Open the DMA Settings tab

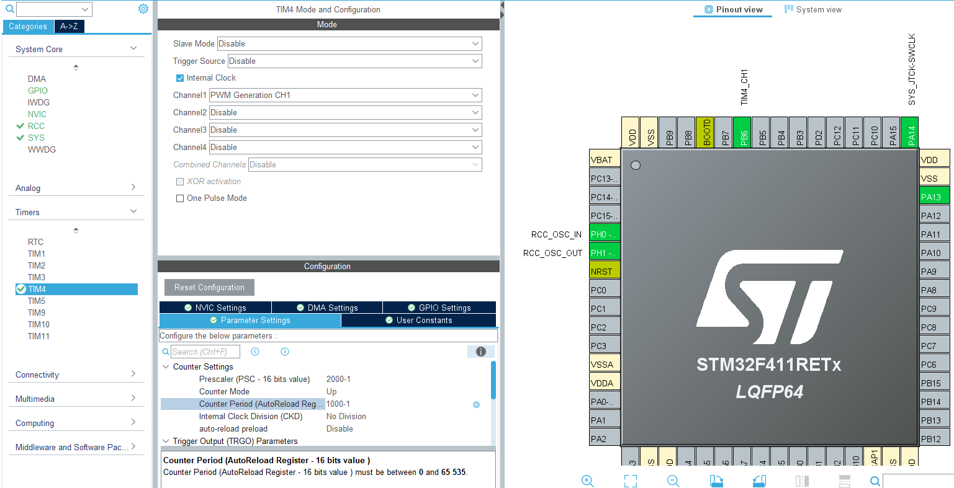(x=327, y=308)
